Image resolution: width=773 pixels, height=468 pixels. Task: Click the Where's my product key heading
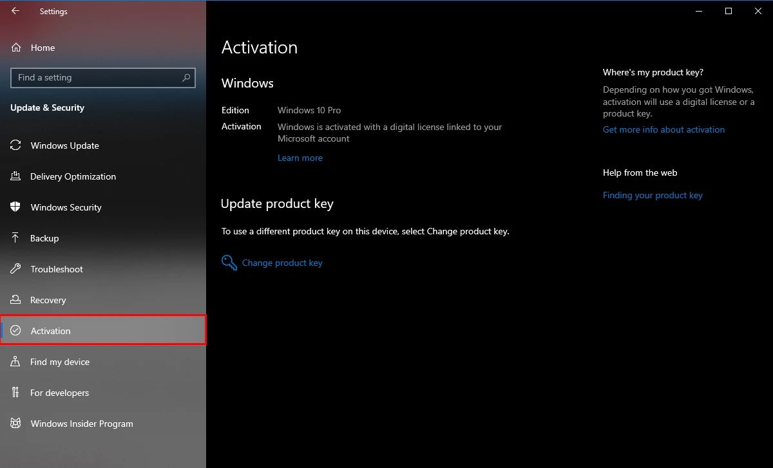point(653,72)
